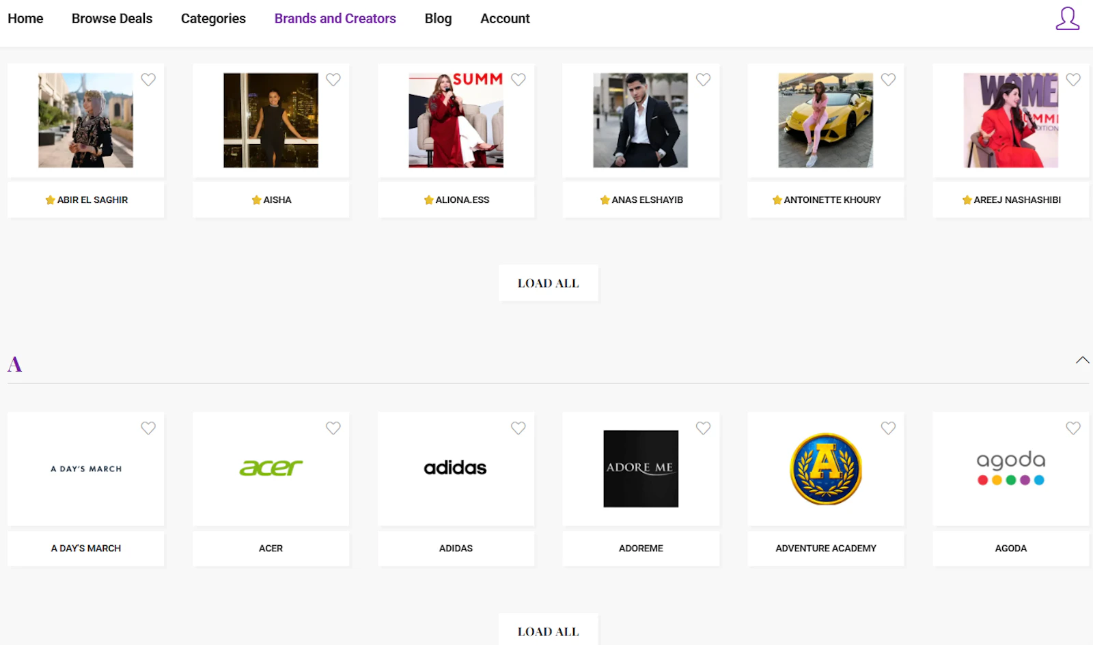Open A DAY'S MARCH brand label
Image resolution: width=1093 pixels, height=645 pixels.
coord(86,548)
